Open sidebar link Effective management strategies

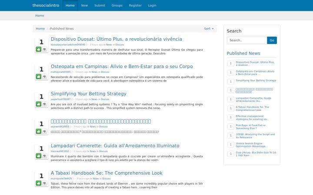pyautogui.click(x=252, y=117)
